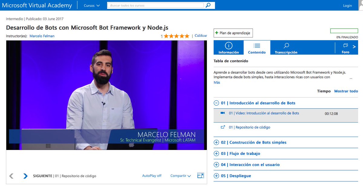Click the plus icon in Plan de aprendizaje
Image resolution: width=363 pixels, height=188 pixels.
click(x=217, y=33)
